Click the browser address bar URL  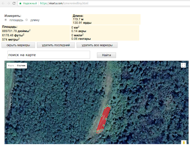pyautogui.click(x=64, y=3)
